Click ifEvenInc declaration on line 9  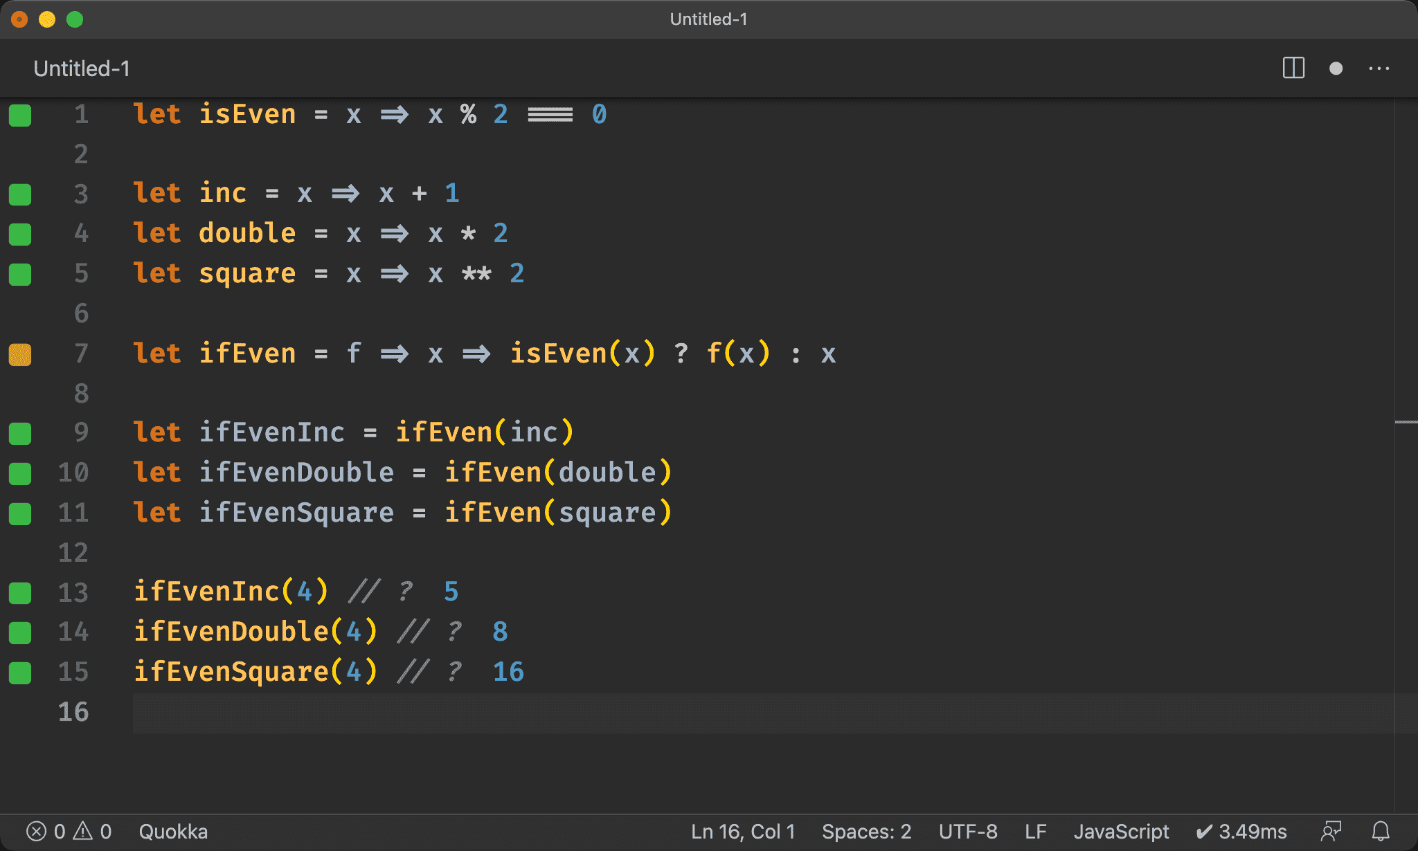click(x=272, y=432)
